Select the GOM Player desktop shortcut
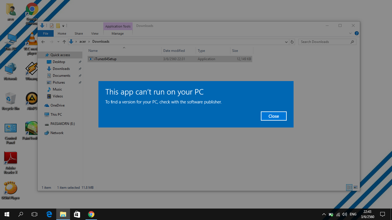 11,190
